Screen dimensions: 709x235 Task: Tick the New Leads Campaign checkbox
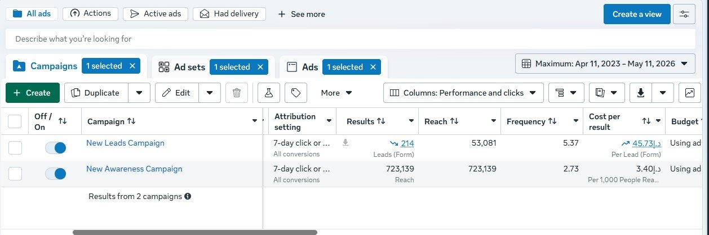click(15, 148)
